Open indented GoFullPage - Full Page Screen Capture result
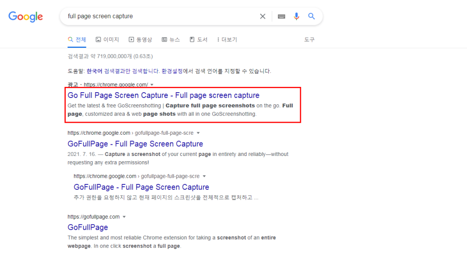The image size is (467, 266). coord(142,187)
